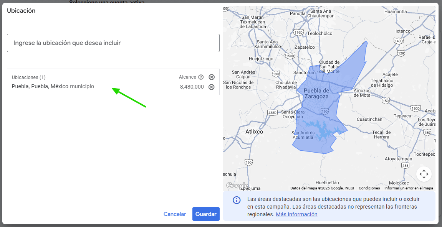Click the Atlixco label on the map
Screen dimensions: 442x227
pyautogui.click(x=254, y=132)
